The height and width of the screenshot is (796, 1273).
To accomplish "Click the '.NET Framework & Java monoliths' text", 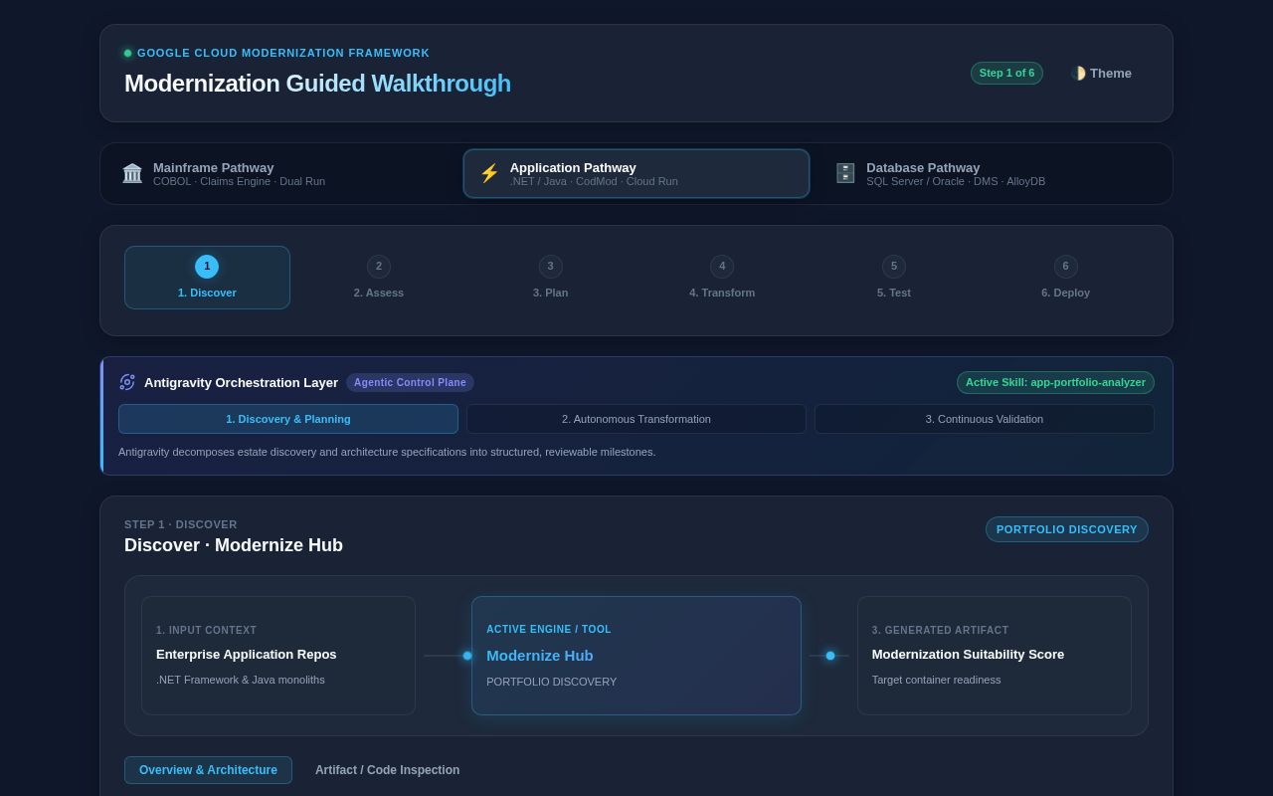I will pos(241,680).
